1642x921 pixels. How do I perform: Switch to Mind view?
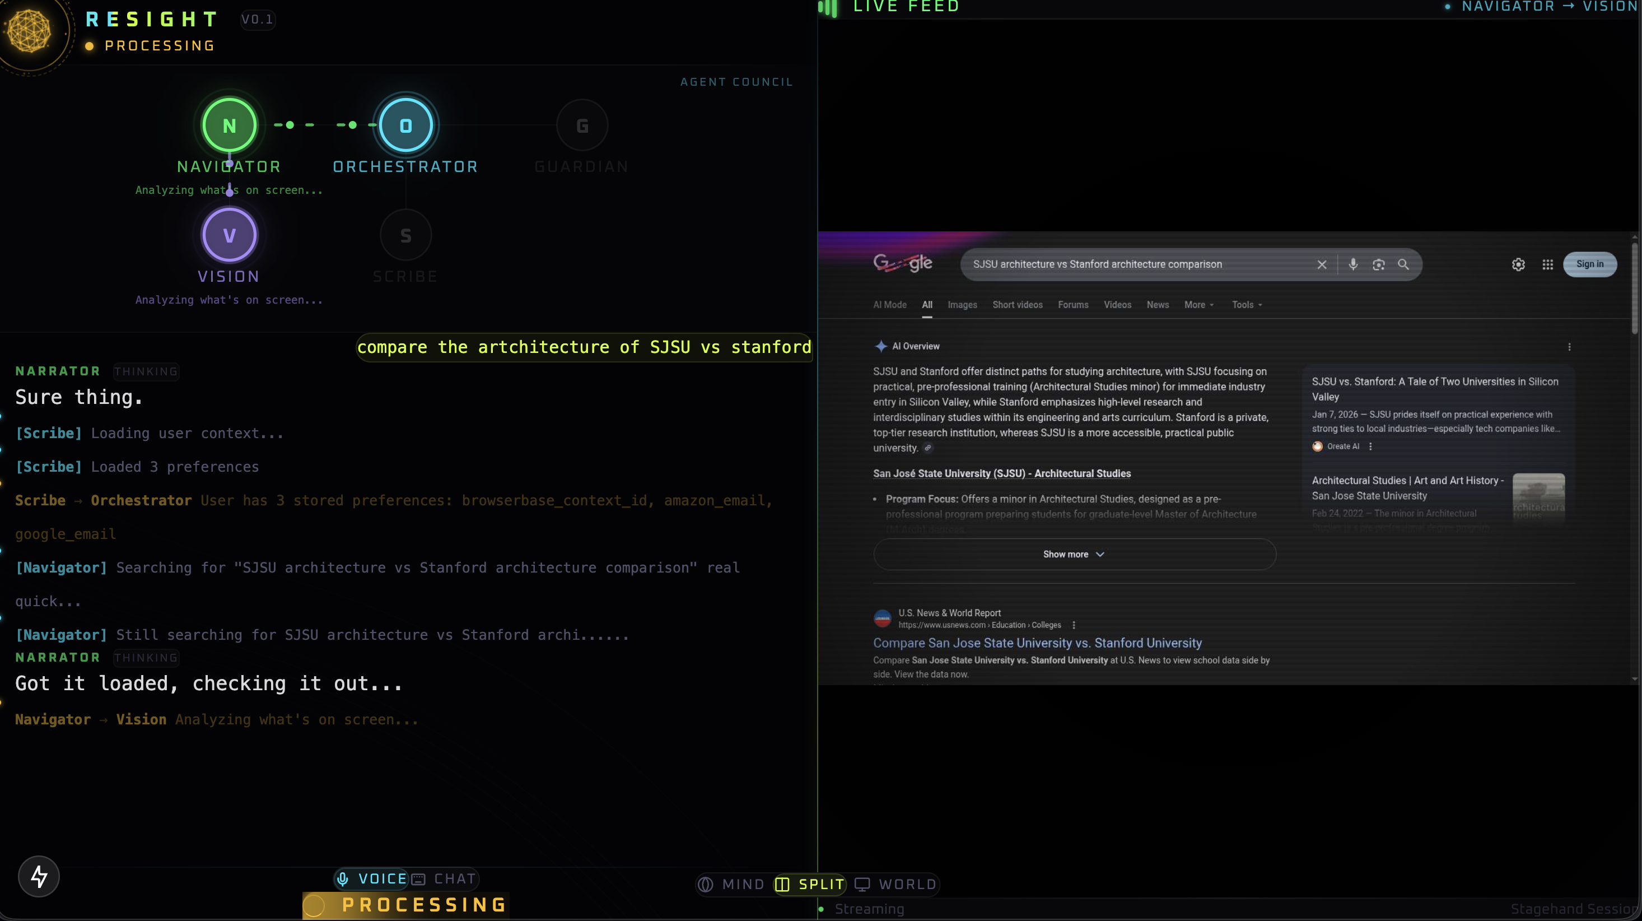[732, 884]
